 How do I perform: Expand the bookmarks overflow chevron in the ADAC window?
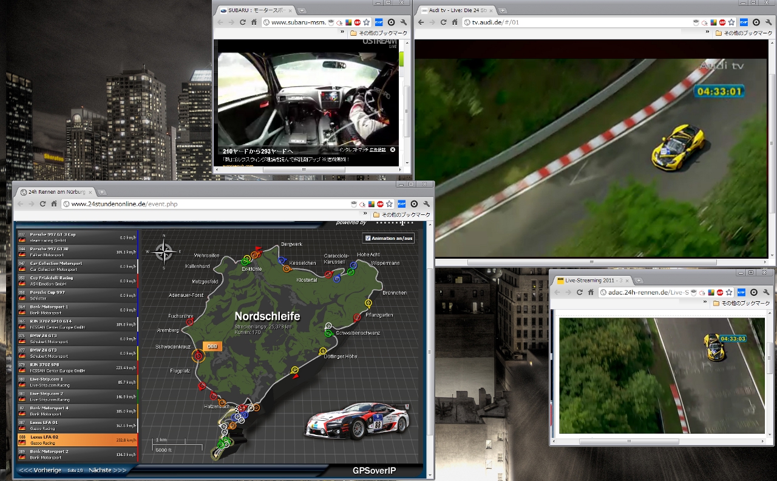pyautogui.click(x=706, y=303)
